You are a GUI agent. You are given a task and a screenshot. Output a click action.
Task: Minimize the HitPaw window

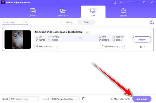point(137,2)
